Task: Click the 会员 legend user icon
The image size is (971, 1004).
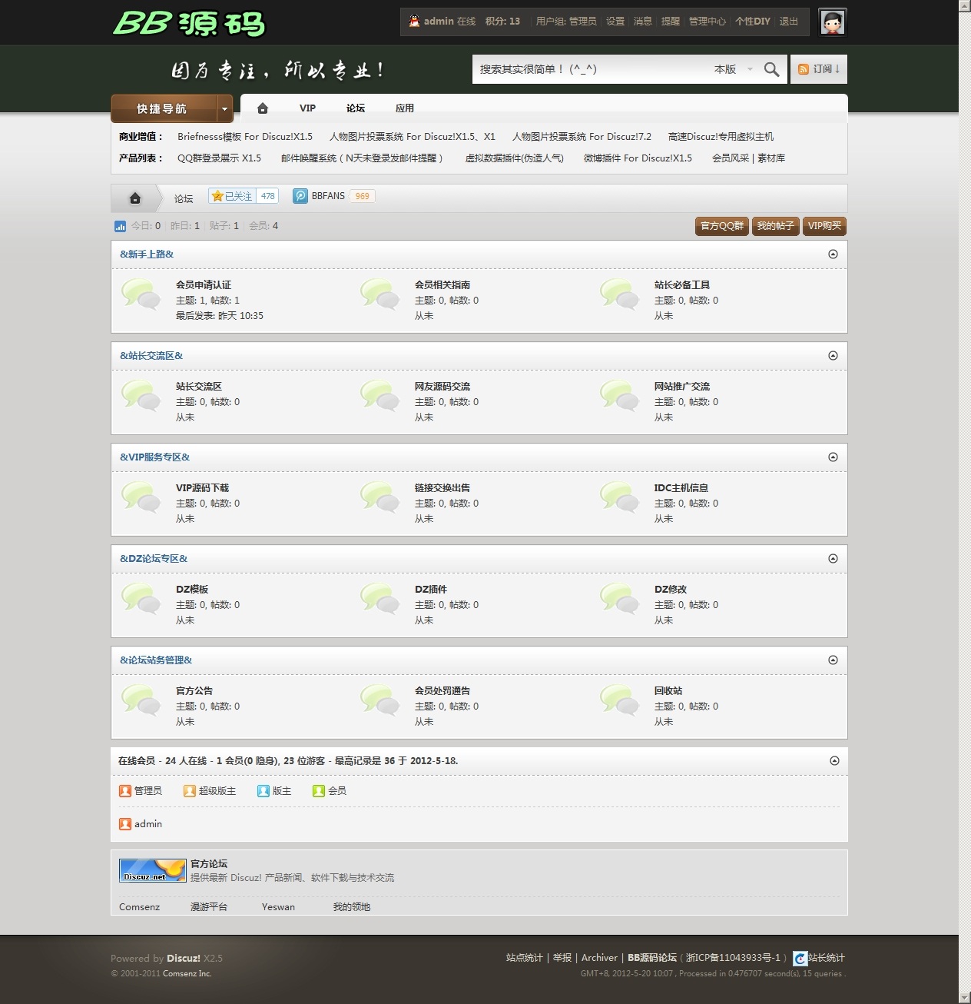Action: coord(319,791)
